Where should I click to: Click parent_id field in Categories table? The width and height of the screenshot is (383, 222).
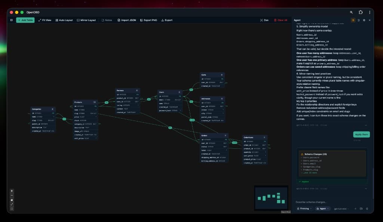click(x=43, y=124)
